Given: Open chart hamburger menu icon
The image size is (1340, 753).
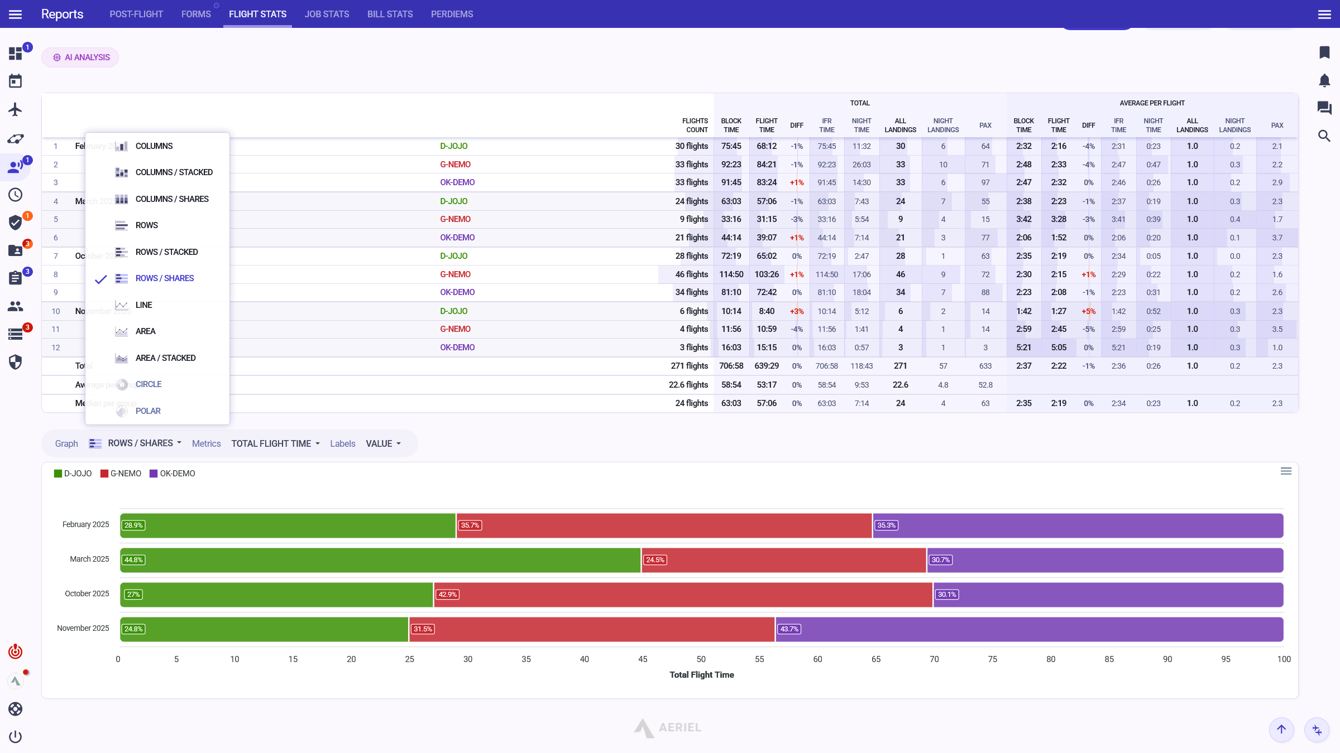Looking at the screenshot, I should [1286, 471].
